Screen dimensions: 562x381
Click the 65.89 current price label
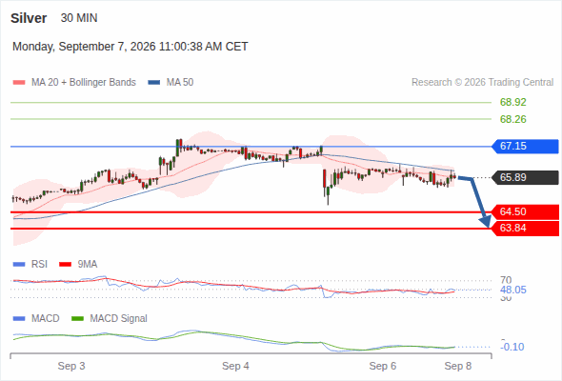pos(525,177)
